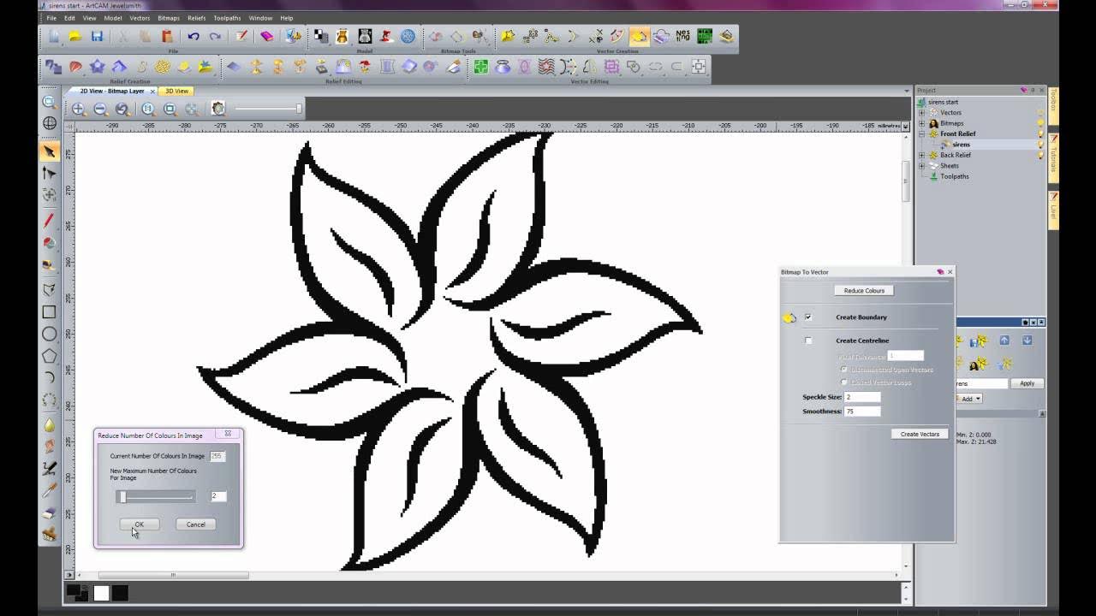Select the white colour swatch at bottom
Screen dimensions: 1096x616
pos(101,593)
